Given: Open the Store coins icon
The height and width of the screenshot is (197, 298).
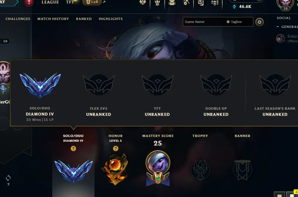Looking at the screenshot, I should (x=215, y=2).
